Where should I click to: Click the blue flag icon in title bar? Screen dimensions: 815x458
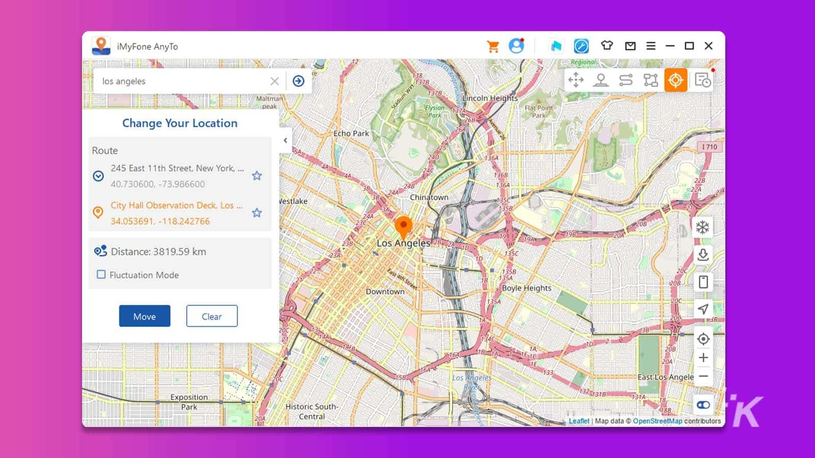[x=556, y=46]
